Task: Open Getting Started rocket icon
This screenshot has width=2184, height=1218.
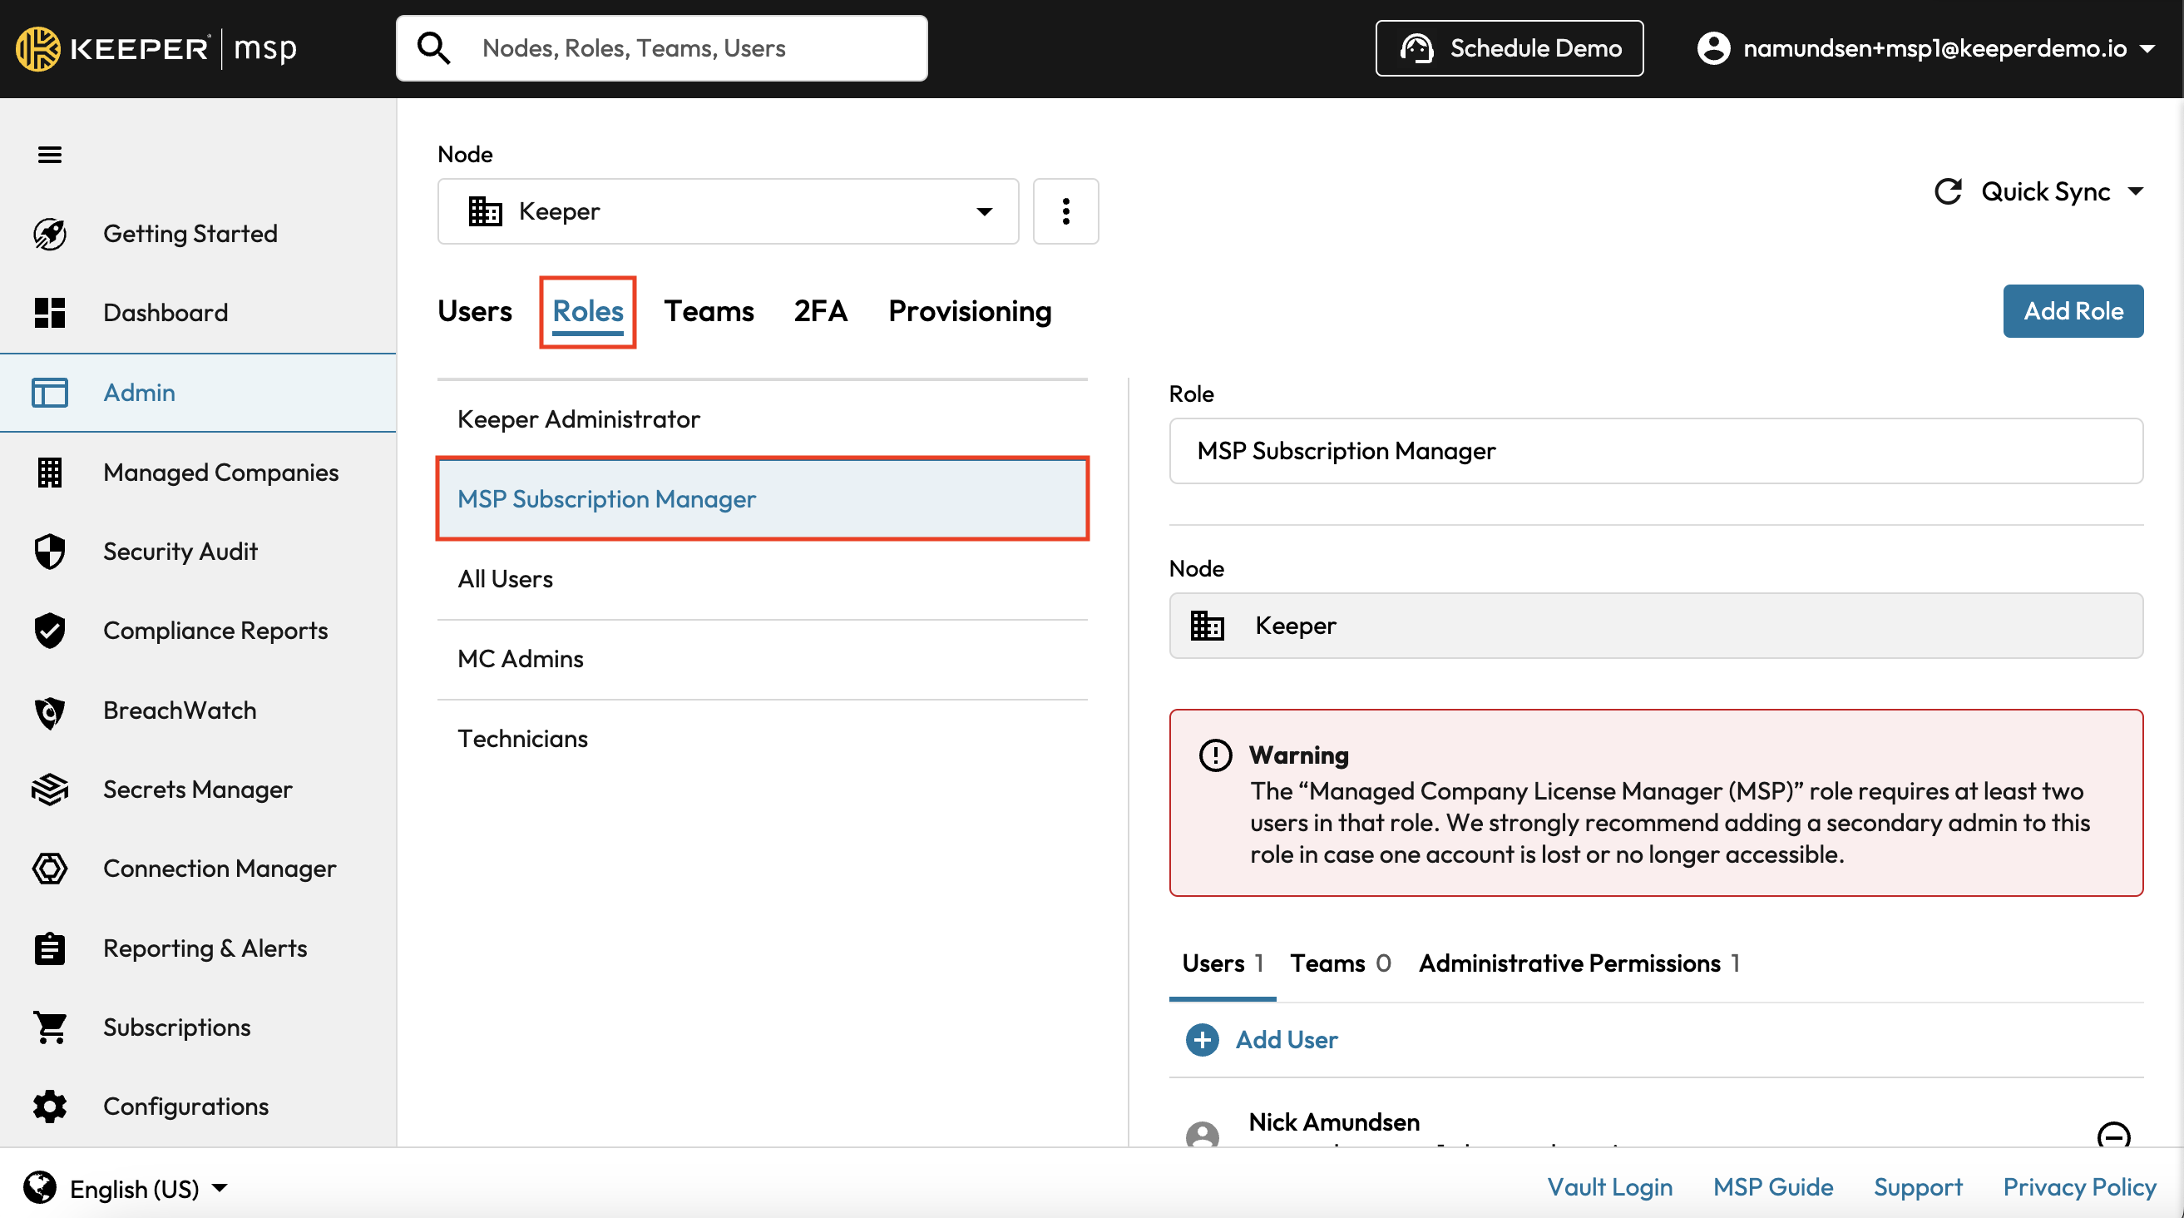Action: (x=49, y=234)
